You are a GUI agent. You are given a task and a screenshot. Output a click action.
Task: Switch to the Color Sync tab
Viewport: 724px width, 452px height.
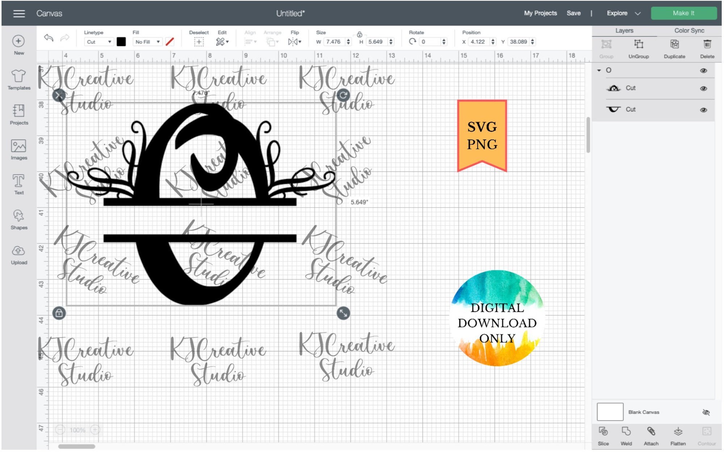click(x=688, y=30)
